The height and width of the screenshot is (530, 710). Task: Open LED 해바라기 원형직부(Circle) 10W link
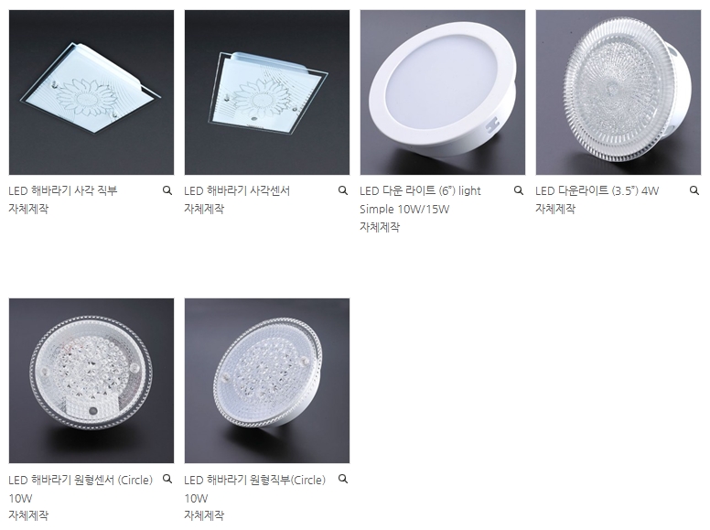pyautogui.click(x=255, y=489)
